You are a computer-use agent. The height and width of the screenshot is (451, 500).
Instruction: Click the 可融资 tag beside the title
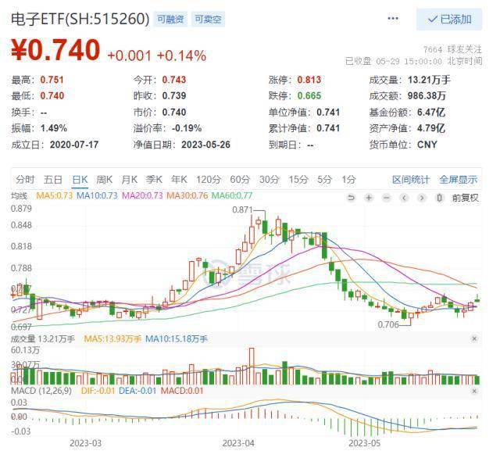tap(170, 19)
